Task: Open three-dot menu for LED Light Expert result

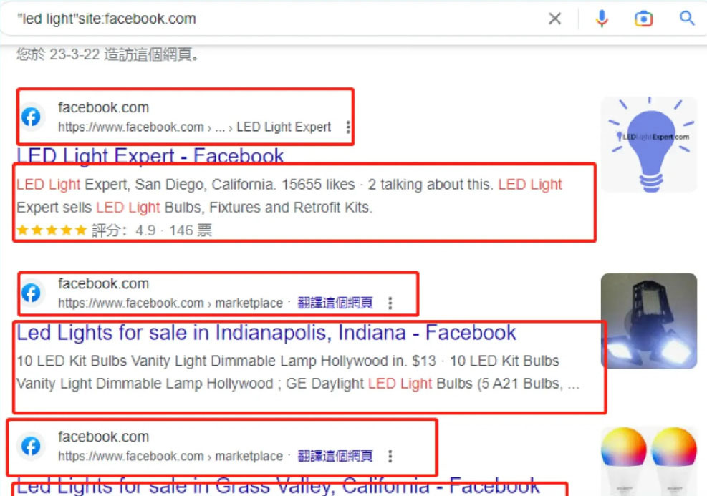Action: click(348, 127)
